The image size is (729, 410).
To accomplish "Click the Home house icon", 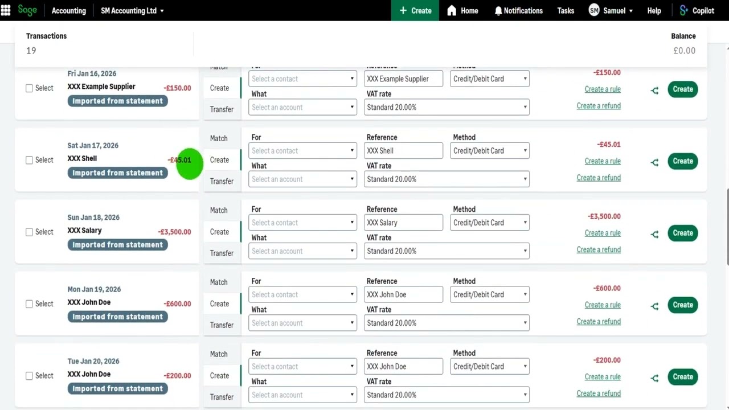I will [x=452, y=10].
